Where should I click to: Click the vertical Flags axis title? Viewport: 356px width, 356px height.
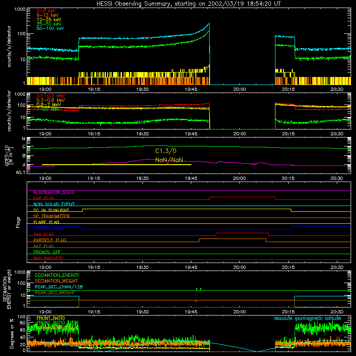18,222
